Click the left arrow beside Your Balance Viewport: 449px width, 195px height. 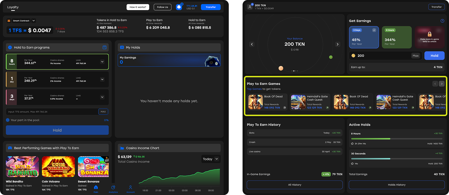252,44
